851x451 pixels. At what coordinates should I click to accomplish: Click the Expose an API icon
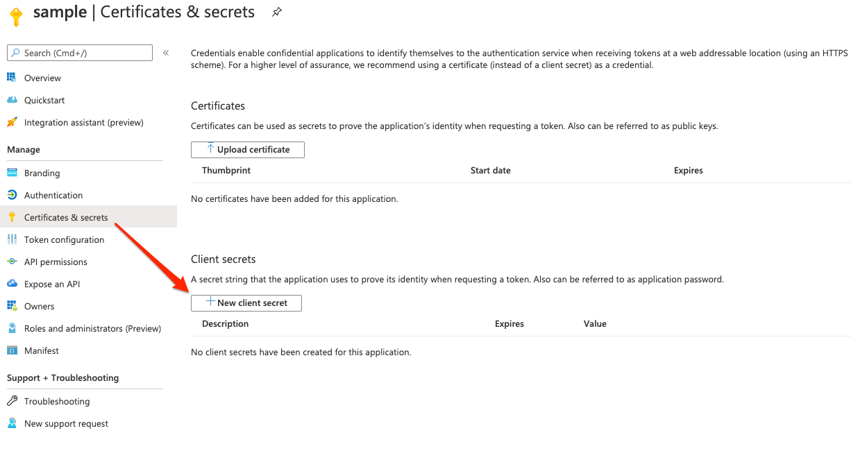(12, 284)
